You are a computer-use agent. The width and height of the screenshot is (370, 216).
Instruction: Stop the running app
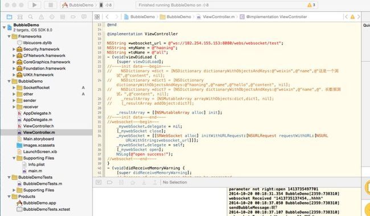point(51,5)
